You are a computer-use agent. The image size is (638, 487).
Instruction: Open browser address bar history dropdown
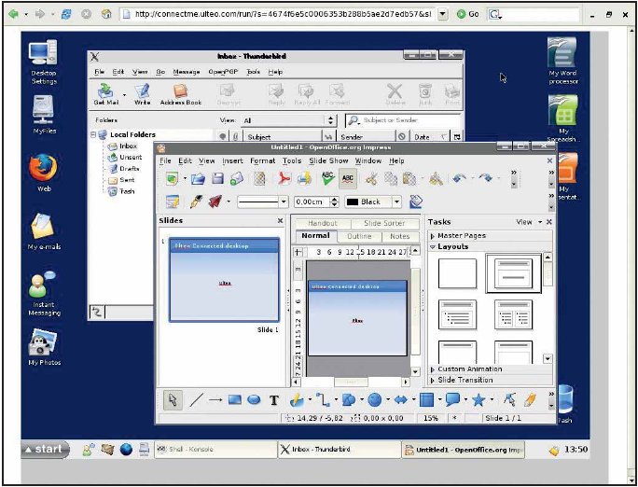443,14
